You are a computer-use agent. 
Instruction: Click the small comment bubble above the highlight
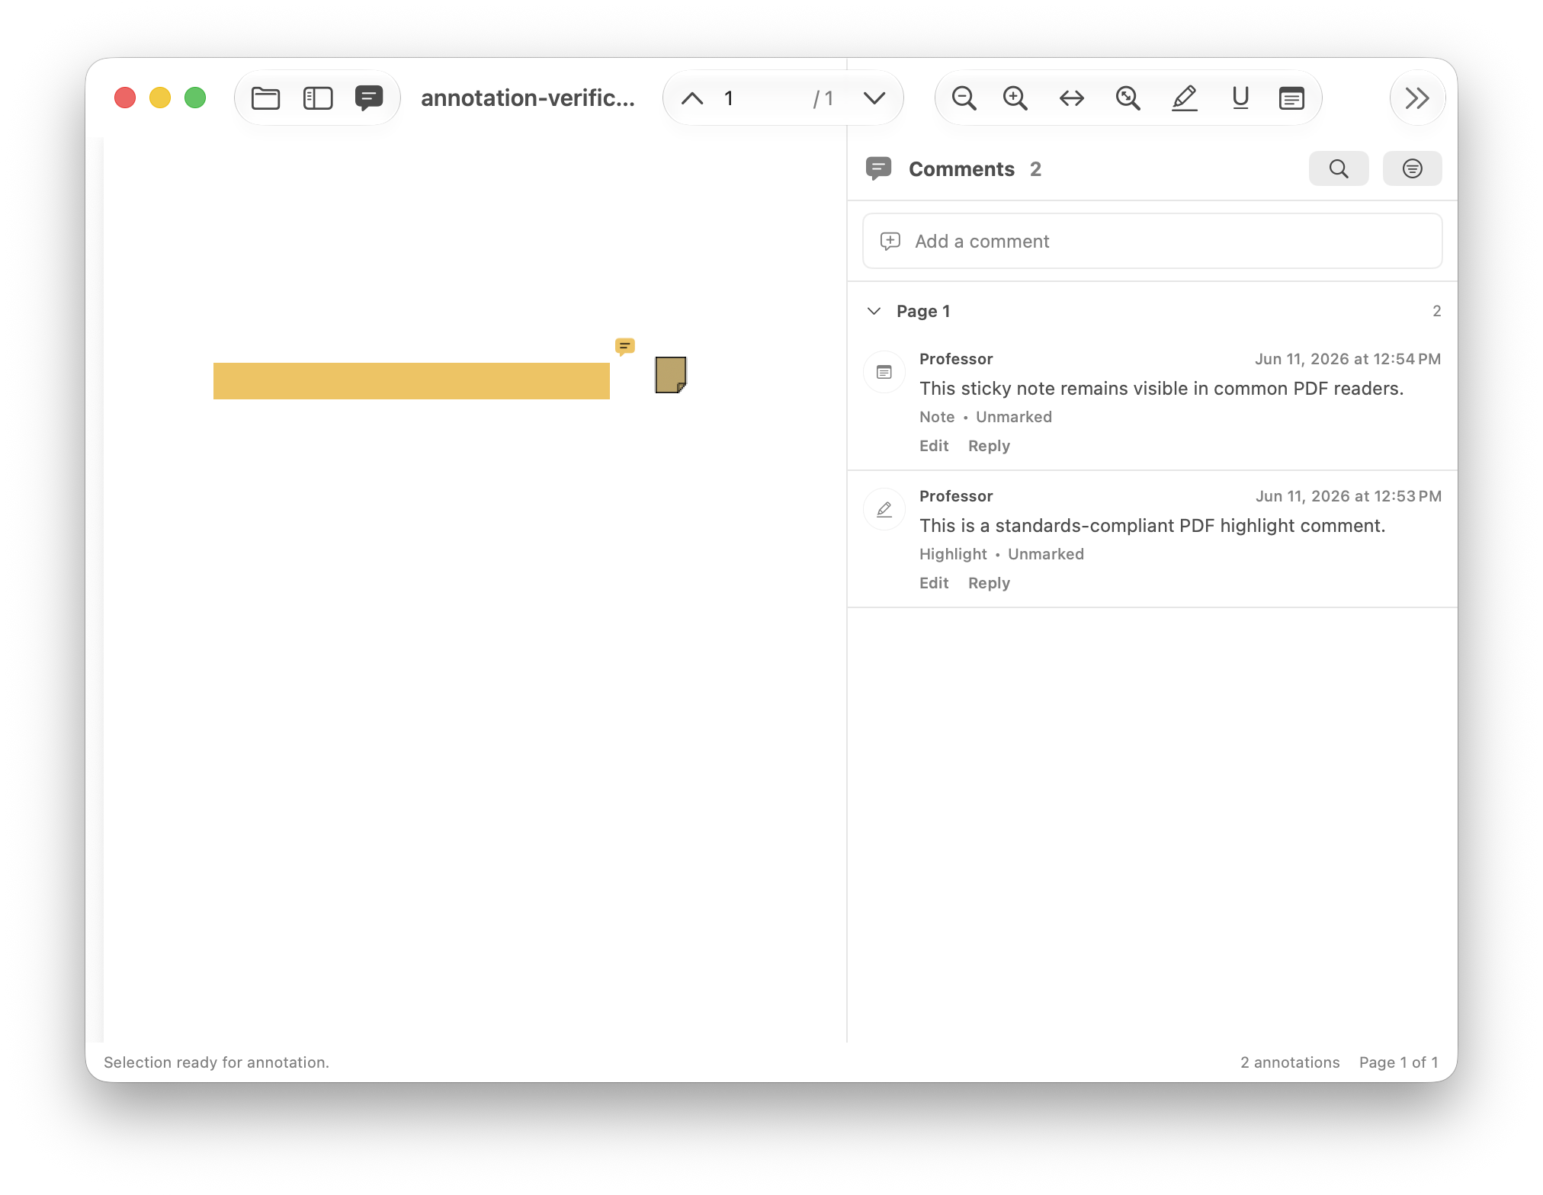click(625, 347)
